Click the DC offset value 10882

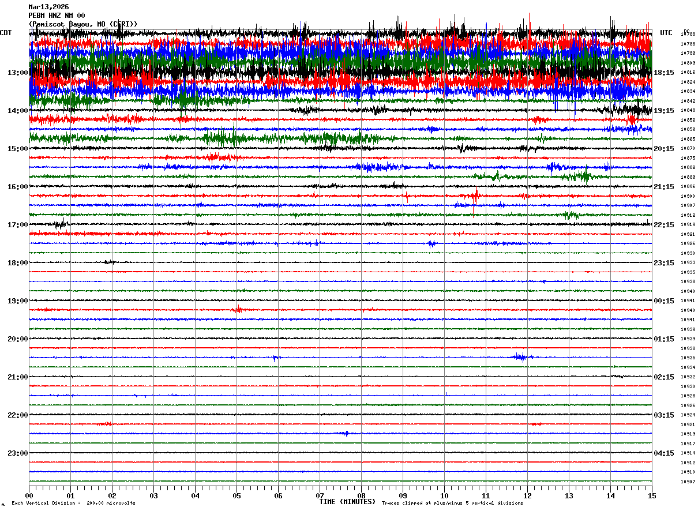(x=688, y=168)
